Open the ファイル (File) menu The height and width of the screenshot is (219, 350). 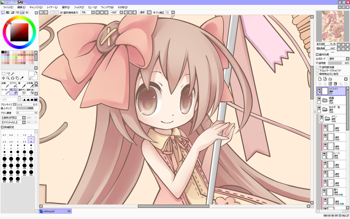(8, 7)
